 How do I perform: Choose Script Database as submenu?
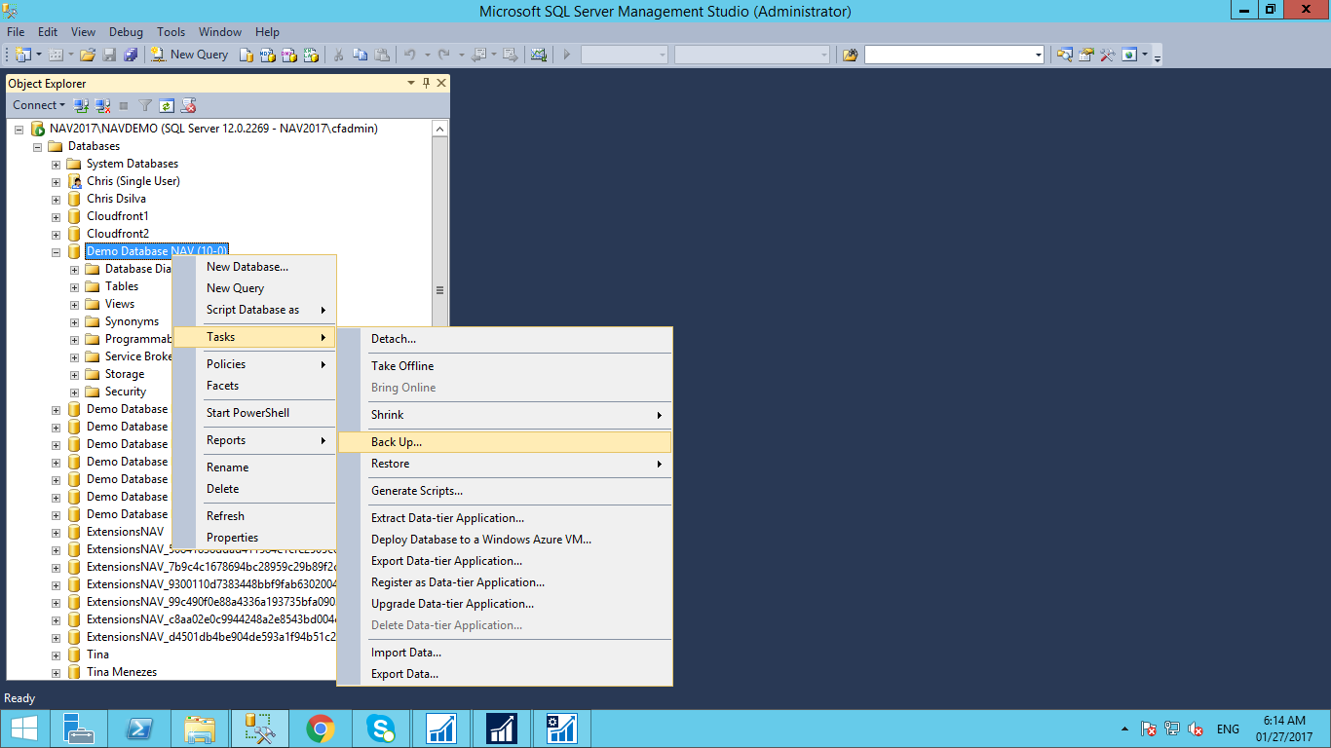254,310
